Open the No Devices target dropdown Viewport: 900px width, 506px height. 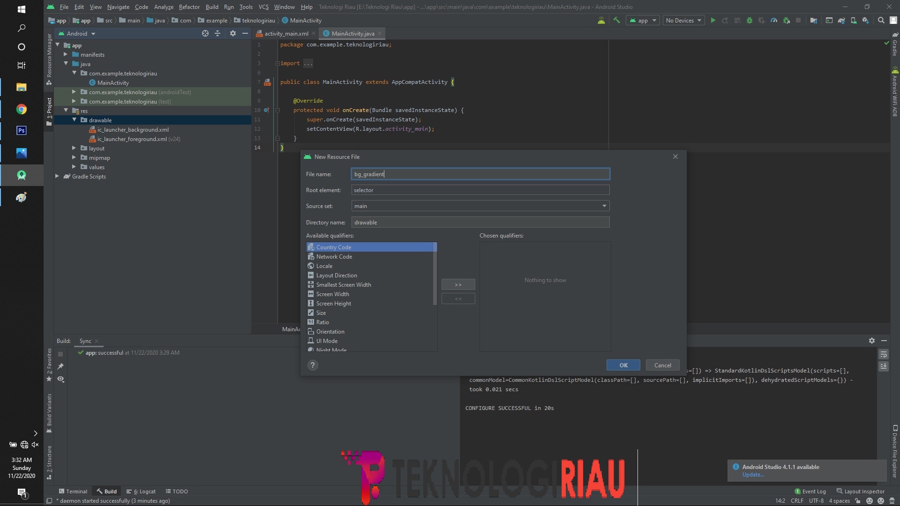click(x=683, y=20)
